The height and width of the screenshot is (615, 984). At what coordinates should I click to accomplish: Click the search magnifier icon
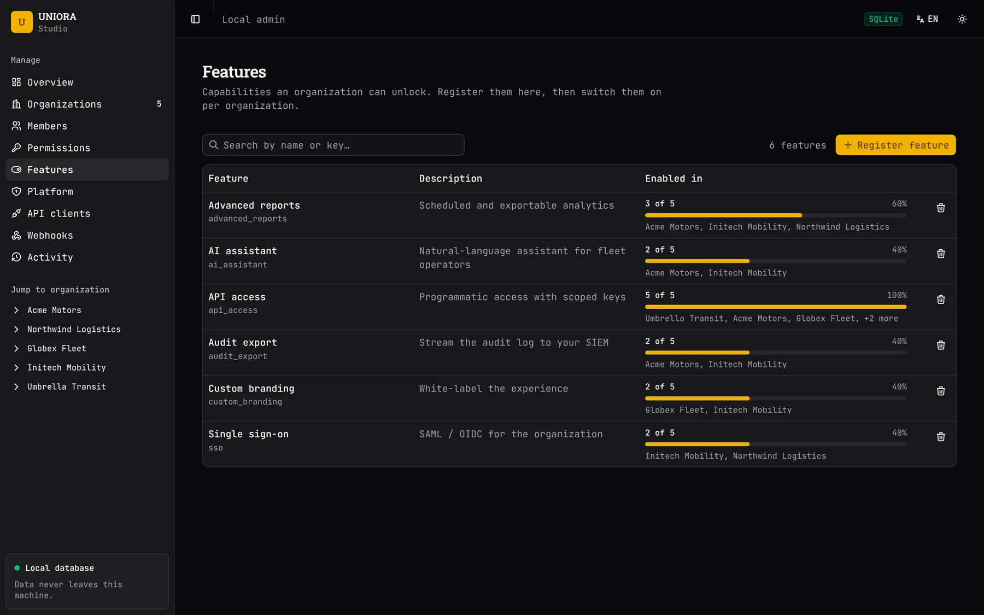[x=214, y=145]
